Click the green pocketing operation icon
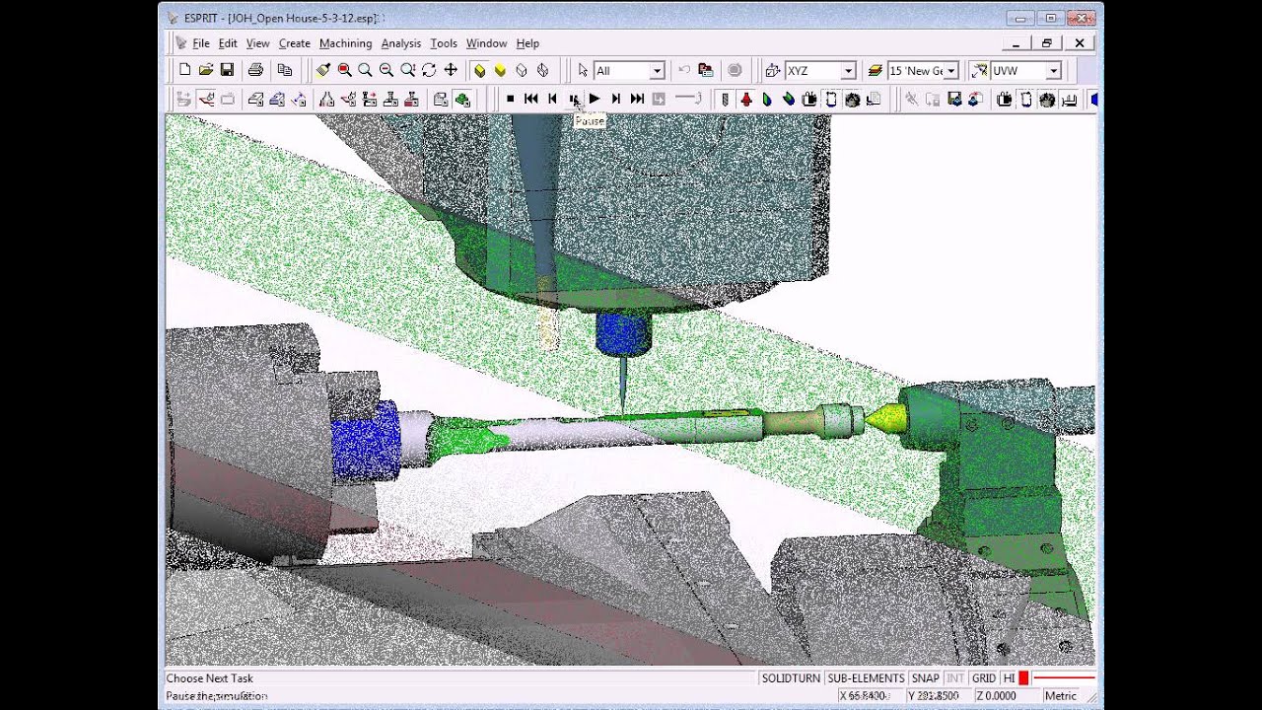 tap(462, 99)
